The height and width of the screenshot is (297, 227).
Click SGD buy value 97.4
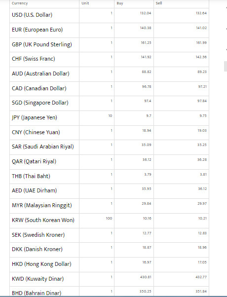click(x=148, y=101)
